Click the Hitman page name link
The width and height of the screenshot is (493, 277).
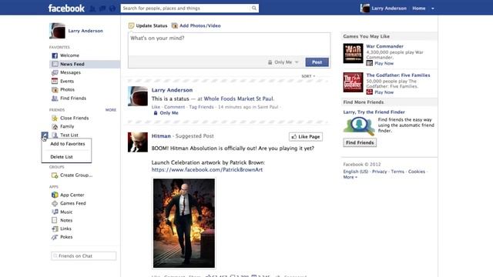point(161,136)
